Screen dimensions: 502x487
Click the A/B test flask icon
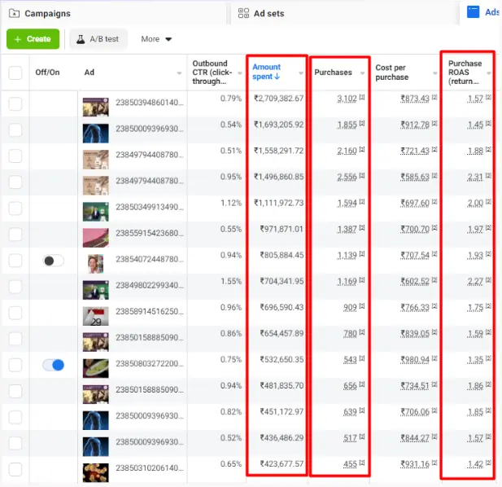click(x=80, y=39)
